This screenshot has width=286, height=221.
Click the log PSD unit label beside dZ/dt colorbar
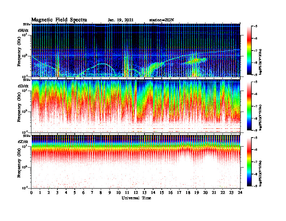[x=260, y=173]
